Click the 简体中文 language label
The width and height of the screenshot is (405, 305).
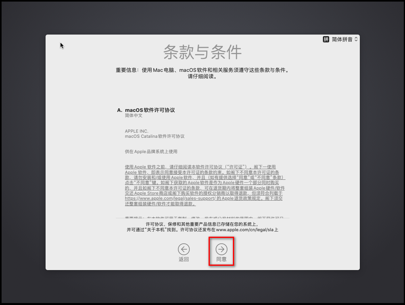(x=134, y=115)
